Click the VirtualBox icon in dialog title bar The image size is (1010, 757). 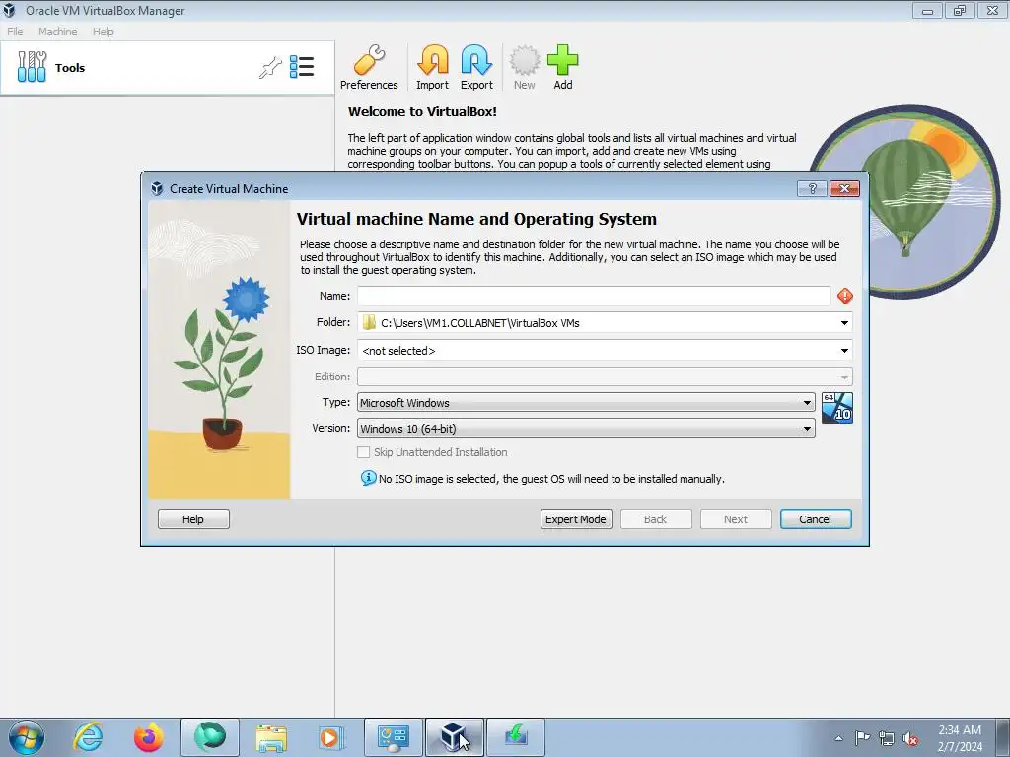[x=157, y=188]
